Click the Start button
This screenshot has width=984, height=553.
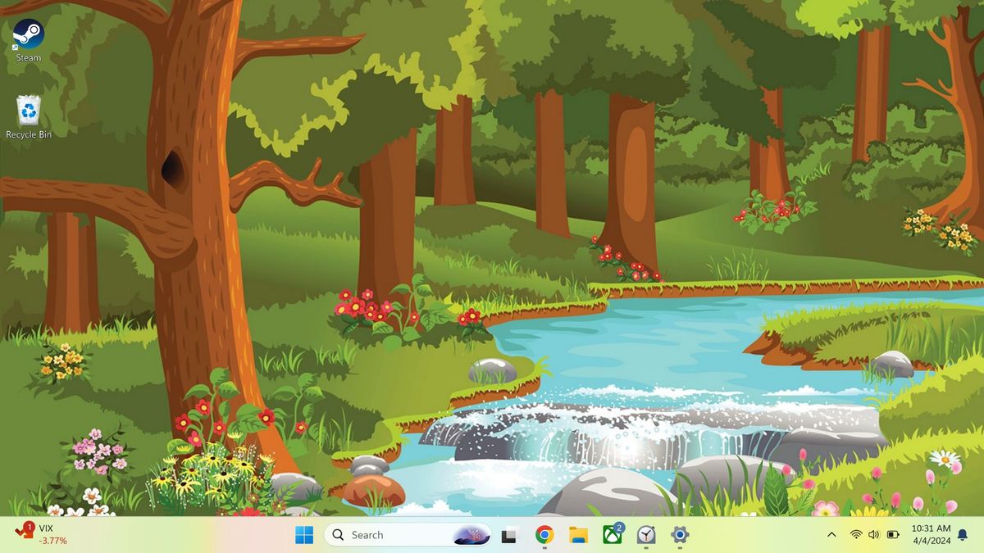coord(304,534)
